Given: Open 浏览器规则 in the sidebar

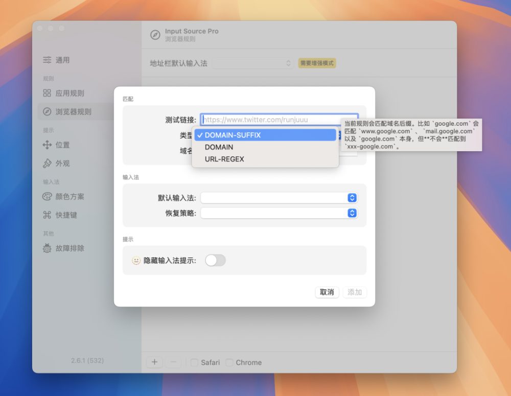Looking at the screenshot, I should 73,111.
